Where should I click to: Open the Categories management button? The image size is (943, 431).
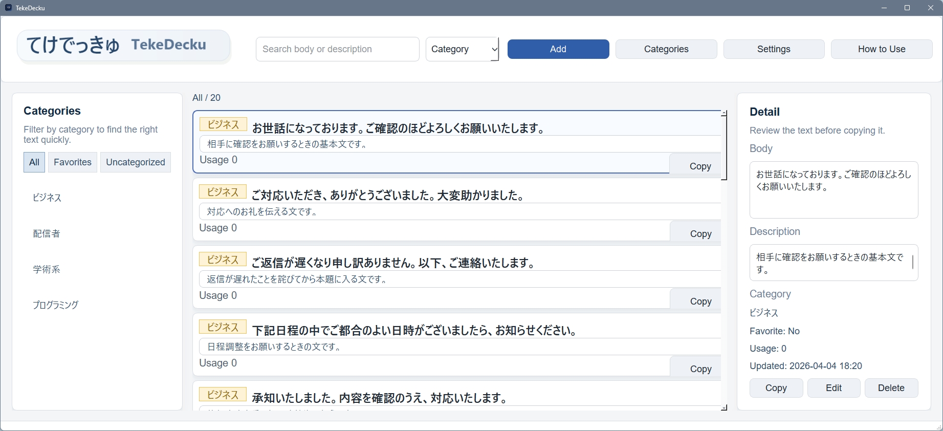[666, 49]
